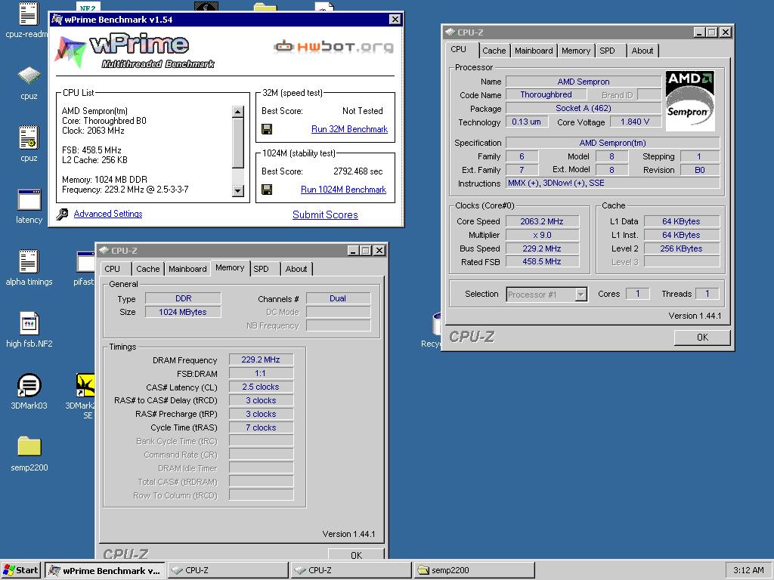
Task: Switch to About tab in Memory CPU-Z window
Action: [x=296, y=270]
